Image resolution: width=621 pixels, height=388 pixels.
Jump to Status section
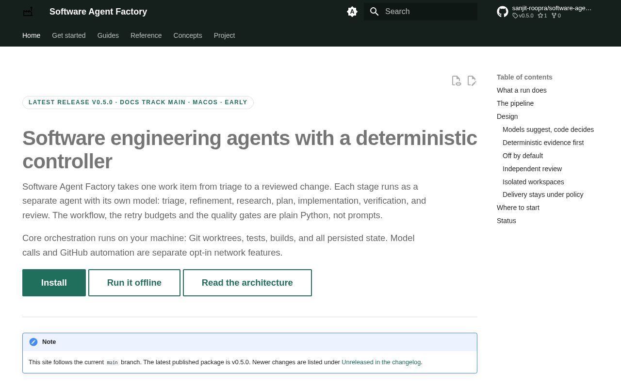click(x=507, y=221)
